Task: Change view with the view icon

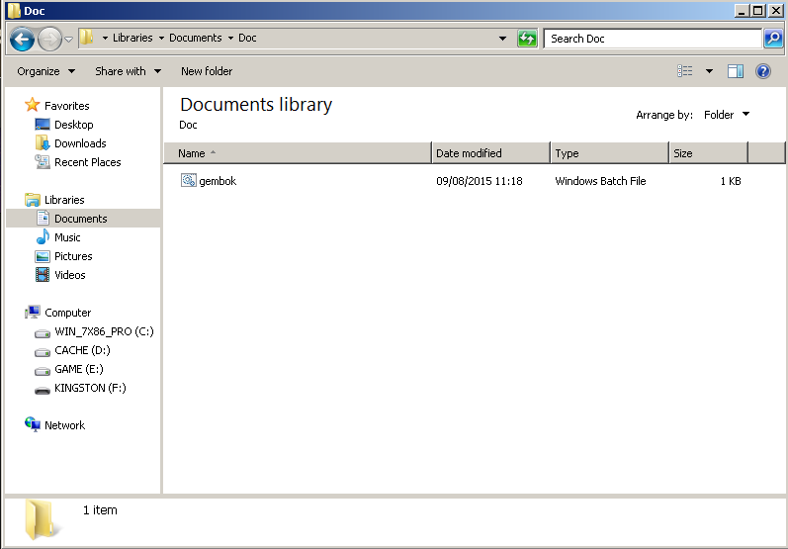Action: (685, 71)
